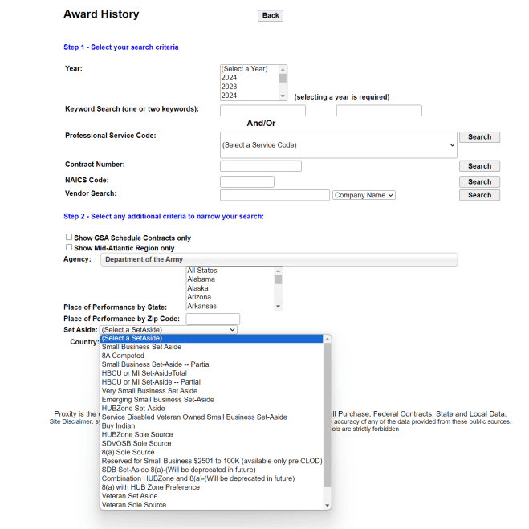Choose HUBZone Set-Aside option
529x529 pixels.
[212, 409]
